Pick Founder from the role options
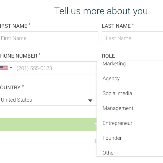Screen dimensions: 163x163 [x=112, y=138]
